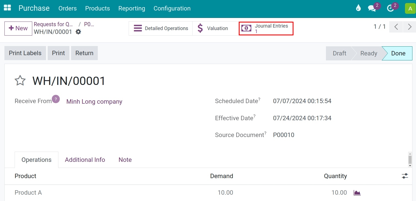416x201 pixels.
Task: Open the Products menu
Action: click(x=98, y=8)
